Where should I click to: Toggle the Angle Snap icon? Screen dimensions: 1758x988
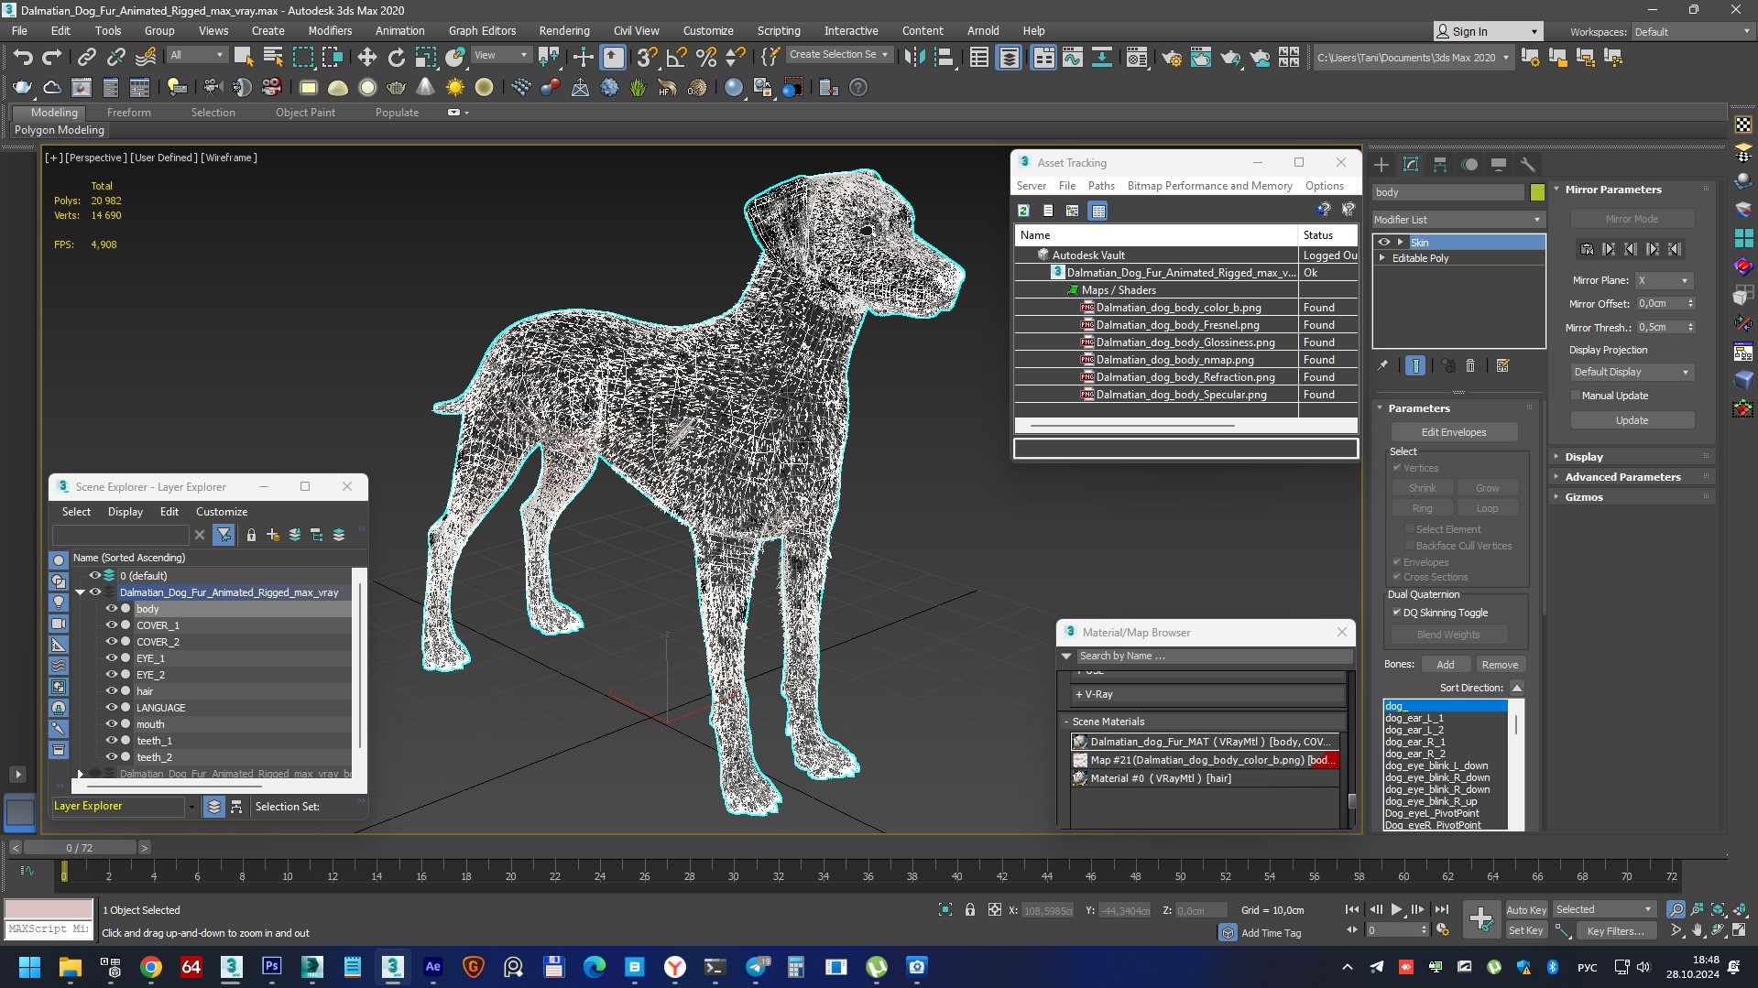pyautogui.click(x=676, y=58)
